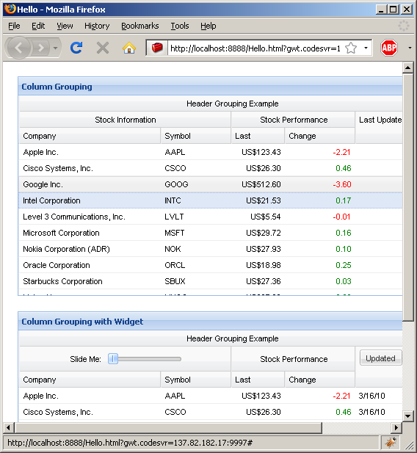Select the Starbucks Corporation row
417x453 pixels.
[x=211, y=281]
